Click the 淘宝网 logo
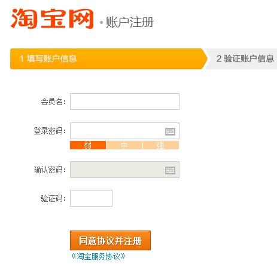The image size is (277, 264). point(52,19)
